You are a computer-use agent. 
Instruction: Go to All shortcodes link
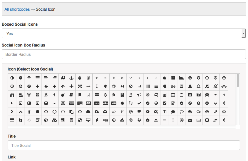[17, 9]
